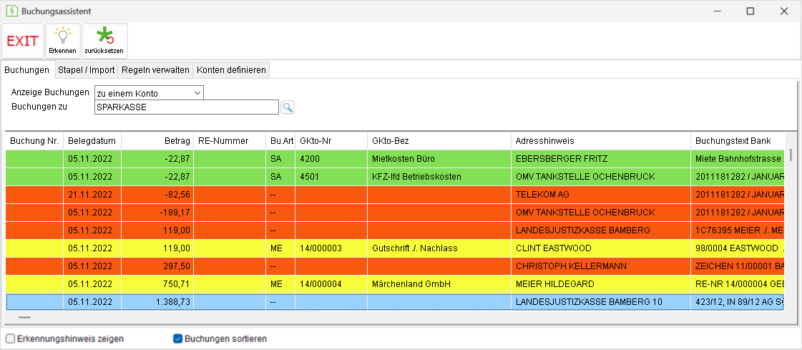802x350 pixels.
Task: Click the horizontal scrollbar thumb under the table
Action: (x=24, y=317)
